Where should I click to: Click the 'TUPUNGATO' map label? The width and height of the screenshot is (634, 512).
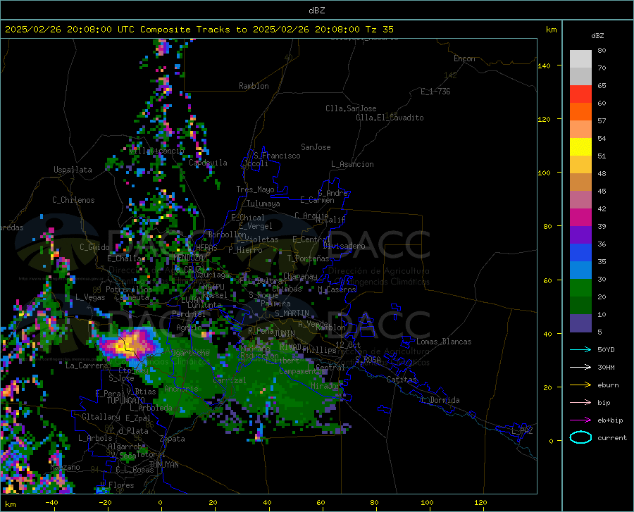[126, 401]
